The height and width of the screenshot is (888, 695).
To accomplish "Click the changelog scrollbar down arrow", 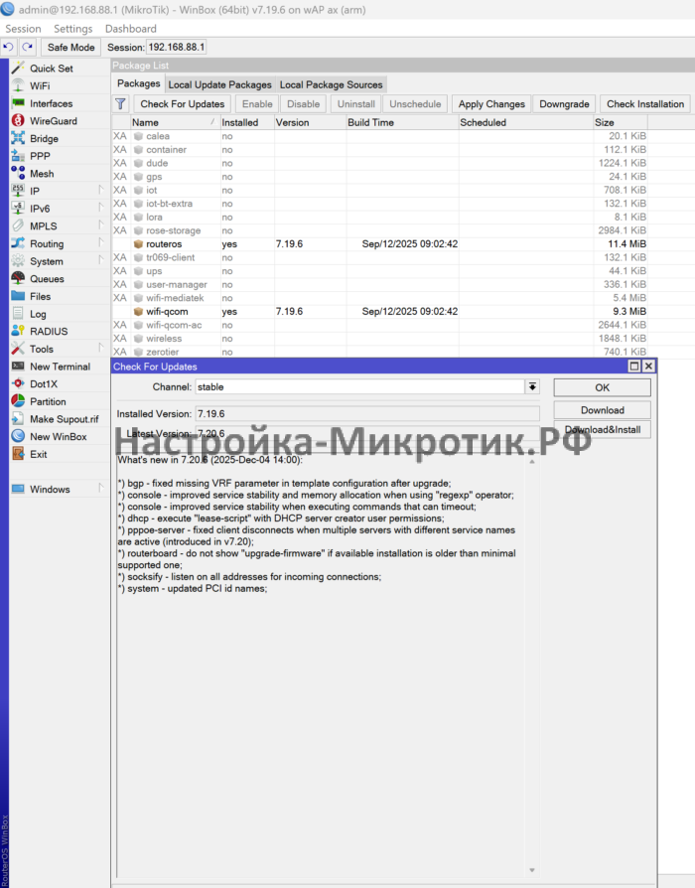I will coord(532,870).
